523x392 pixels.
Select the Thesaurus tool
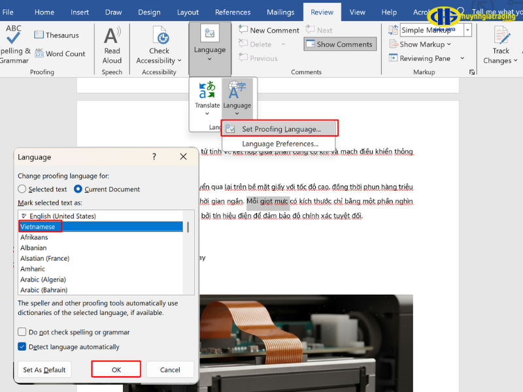pos(56,35)
